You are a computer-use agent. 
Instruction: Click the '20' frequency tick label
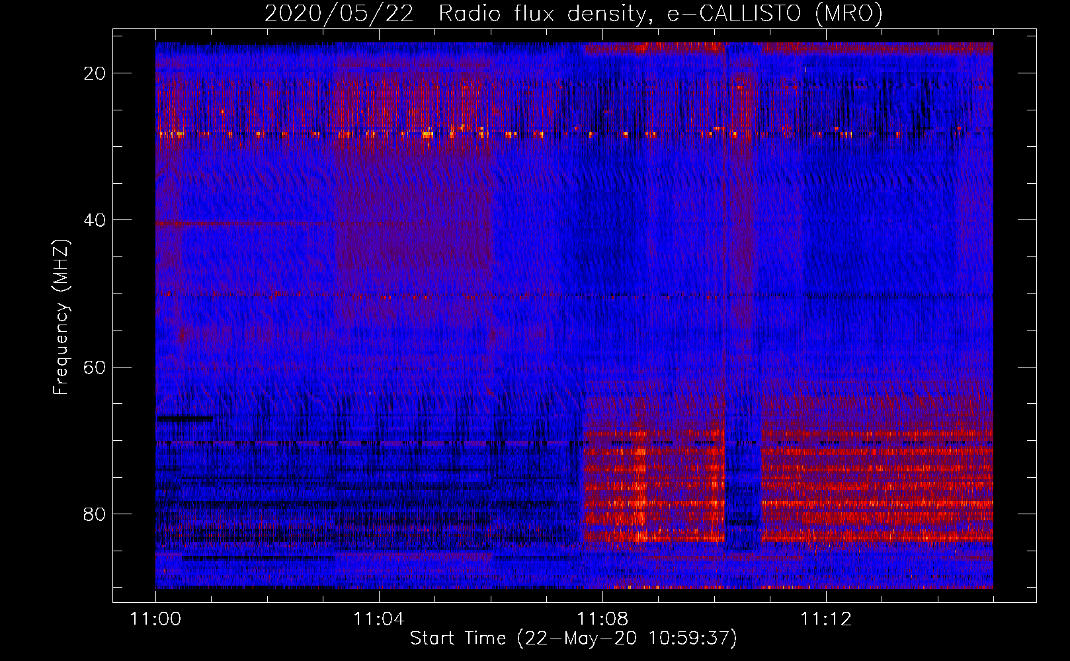tap(95, 73)
